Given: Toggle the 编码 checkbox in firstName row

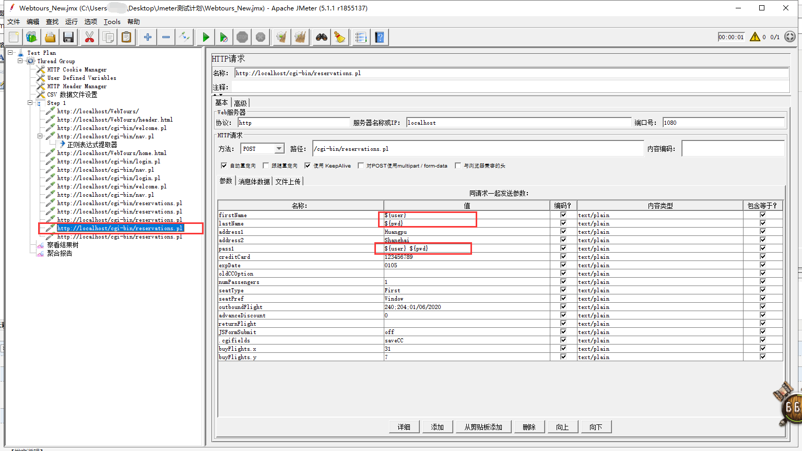Looking at the screenshot, I should pos(563,215).
